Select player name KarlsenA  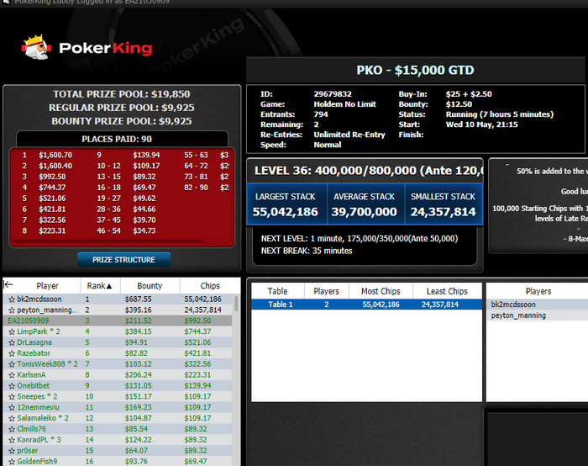tap(32, 375)
